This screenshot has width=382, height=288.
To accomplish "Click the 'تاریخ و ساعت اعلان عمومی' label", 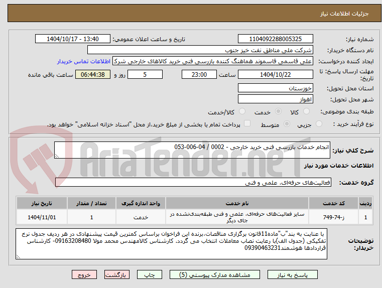I will point(149,39).
